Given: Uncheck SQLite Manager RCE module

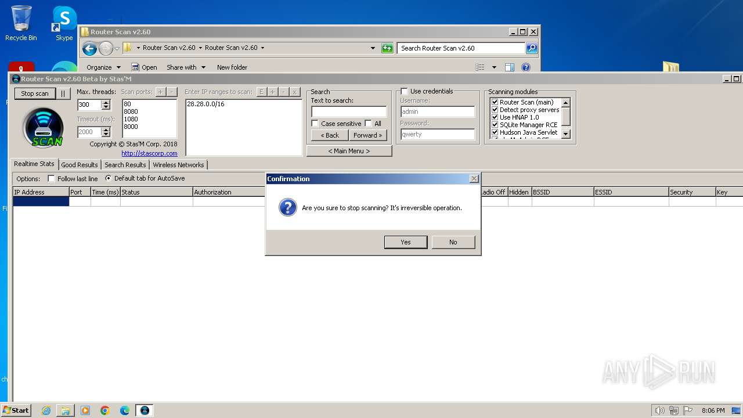Looking at the screenshot, I should click(x=495, y=125).
